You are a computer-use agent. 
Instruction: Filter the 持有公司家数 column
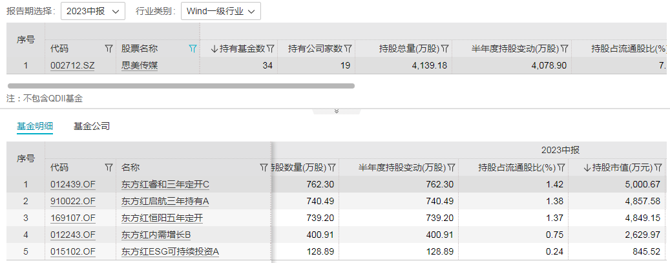tap(348, 48)
